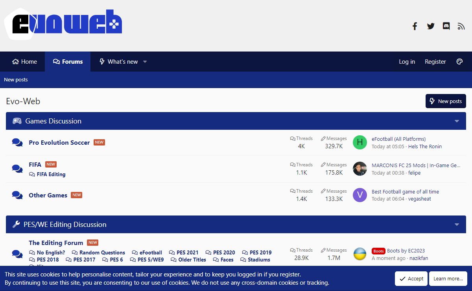Click the FIFA forum chat icon

point(17,169)
